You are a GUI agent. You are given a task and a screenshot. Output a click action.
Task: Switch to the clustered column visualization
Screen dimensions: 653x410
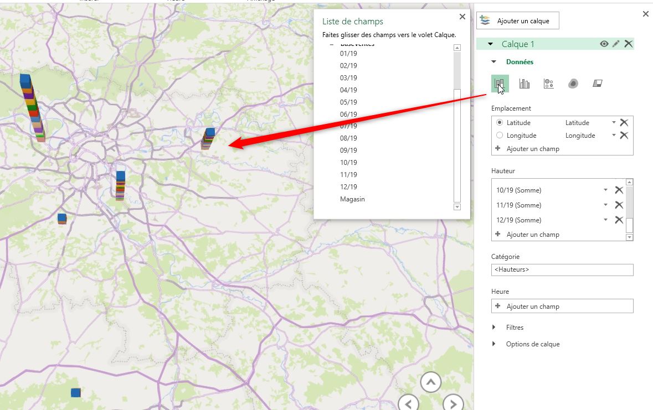(523, 84)
